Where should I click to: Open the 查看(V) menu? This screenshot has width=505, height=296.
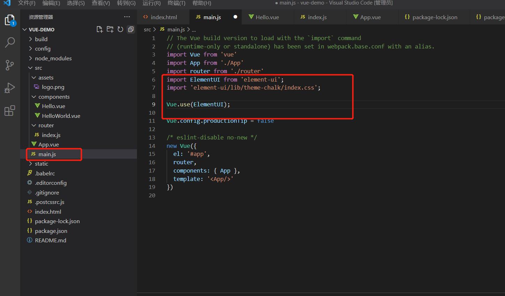pos(101,3)
